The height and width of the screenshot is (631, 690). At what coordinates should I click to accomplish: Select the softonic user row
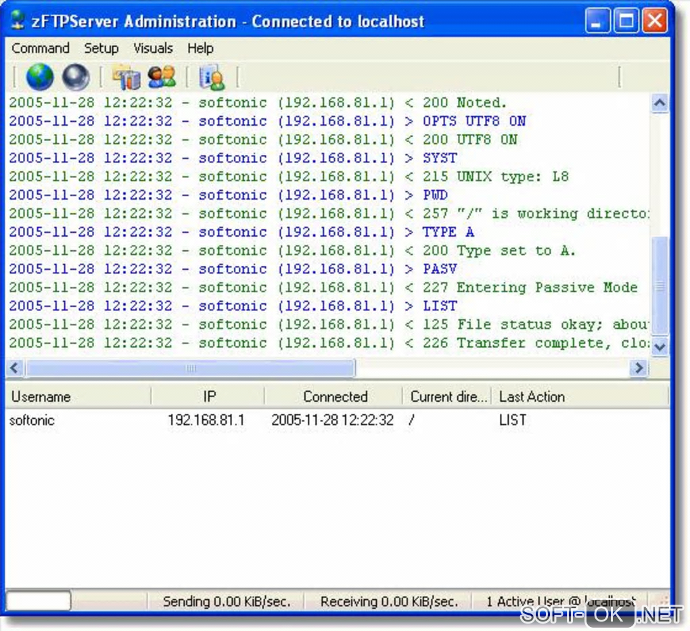click(x=337, y=420)
